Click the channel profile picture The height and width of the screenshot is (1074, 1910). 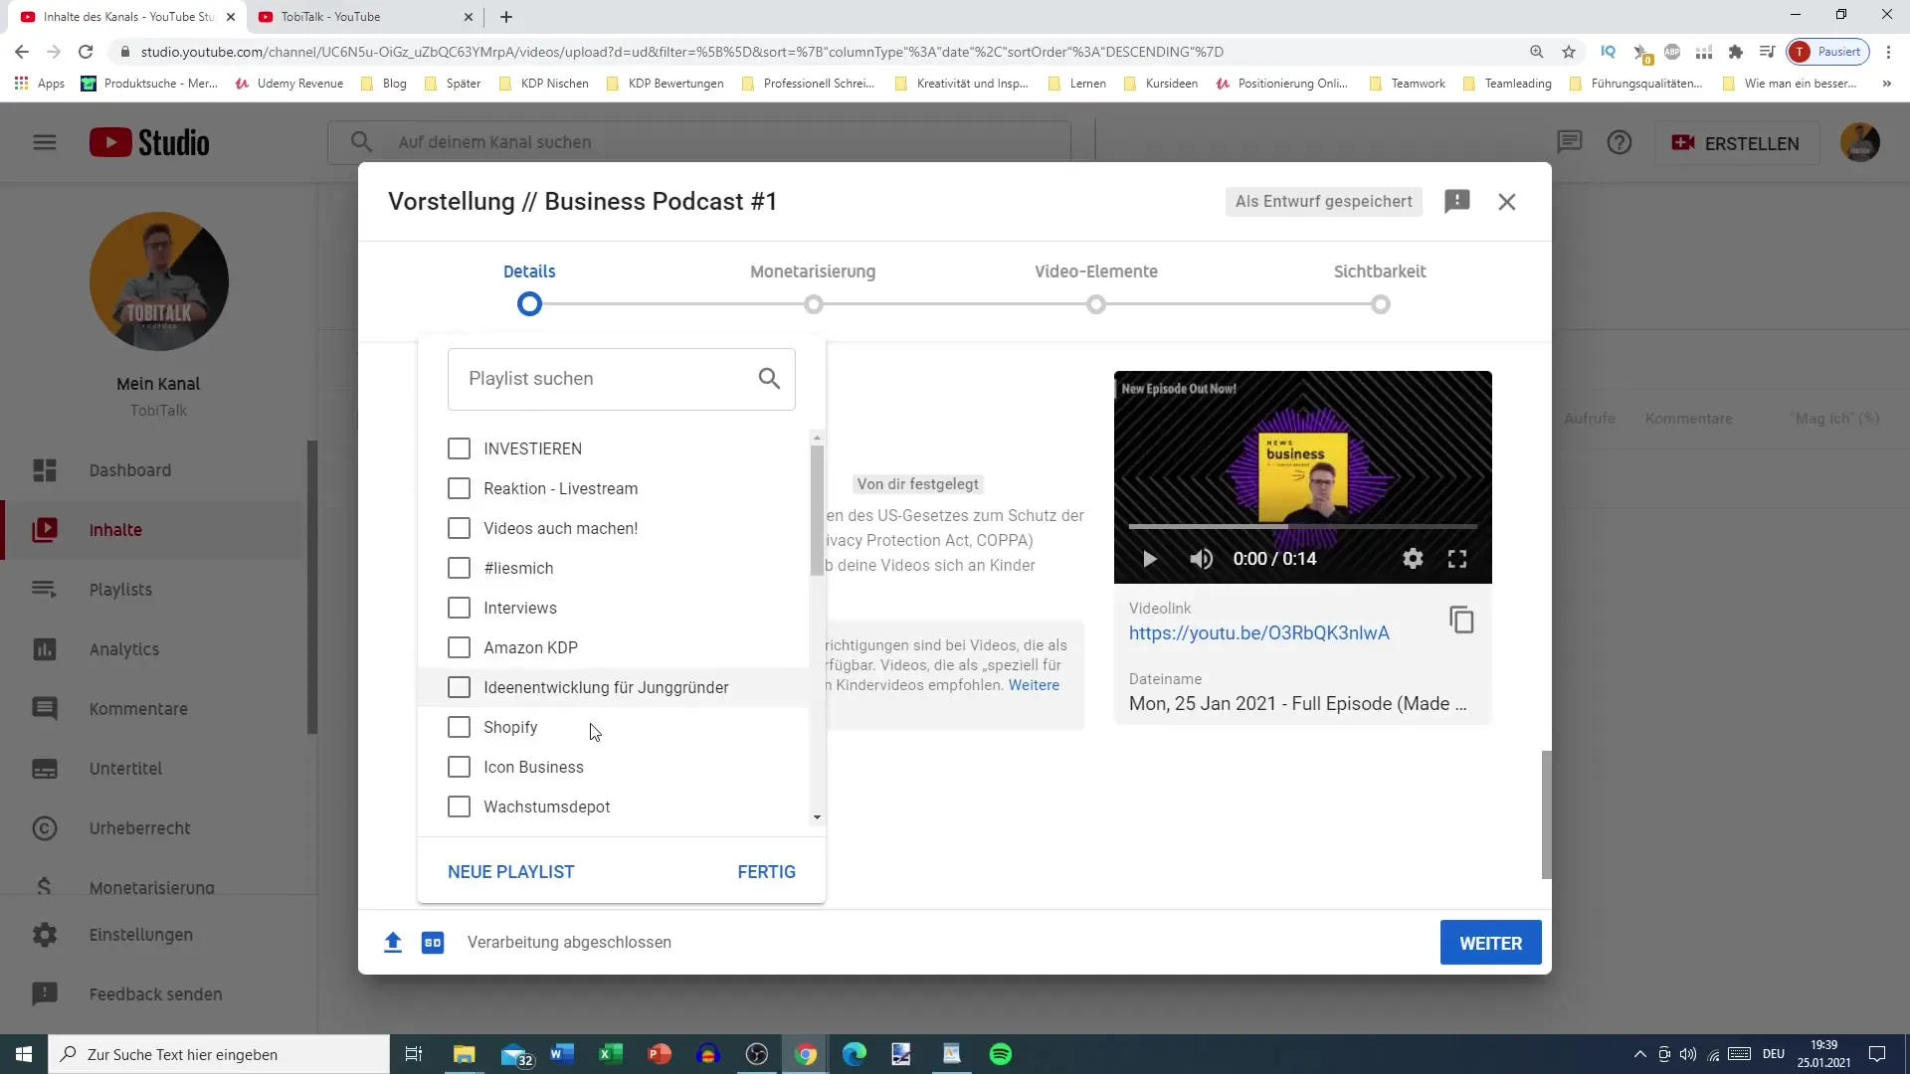(159, 281)
